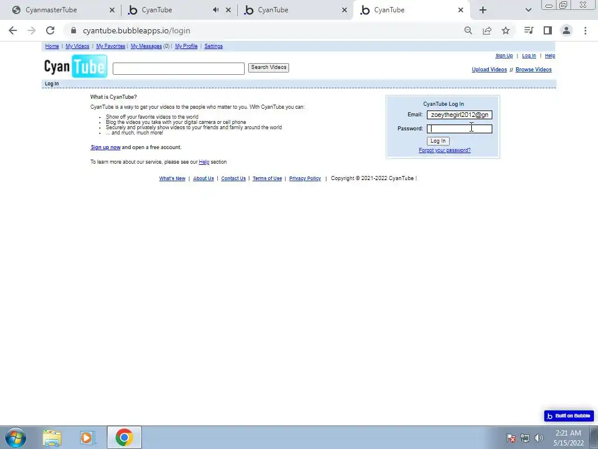Viewport: 598px width, 449px height.
Task: Open the About Us footer link
Action: (x=203, y=178)
